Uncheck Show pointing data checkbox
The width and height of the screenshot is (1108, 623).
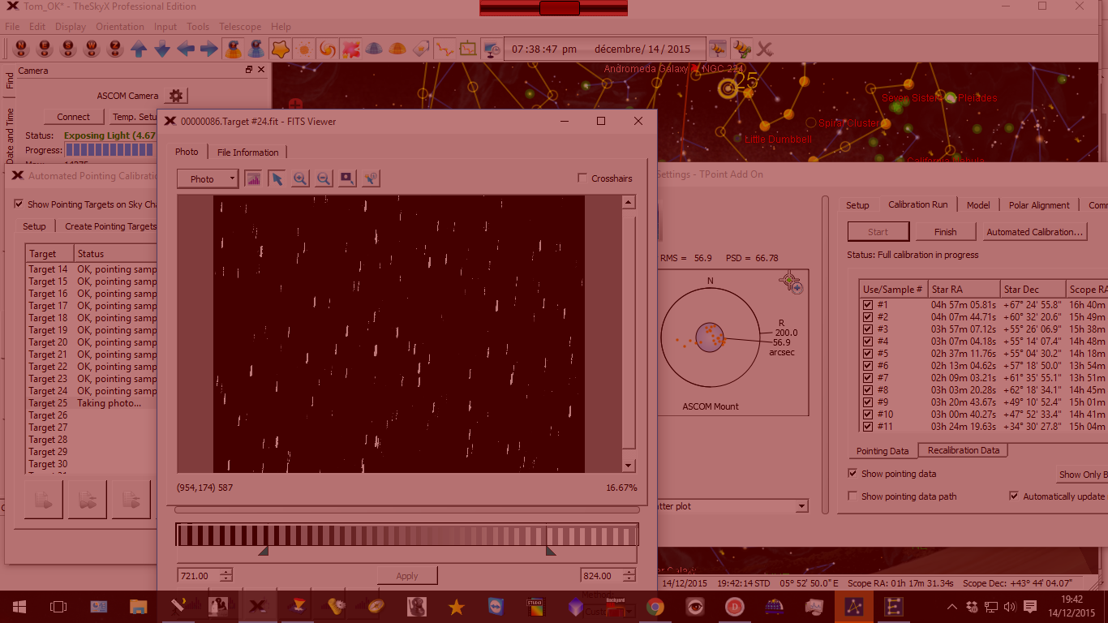(x=852, y=474)
